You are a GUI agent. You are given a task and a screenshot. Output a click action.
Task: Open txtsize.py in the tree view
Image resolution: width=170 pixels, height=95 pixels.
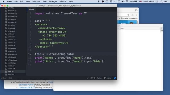coord(11,28)
